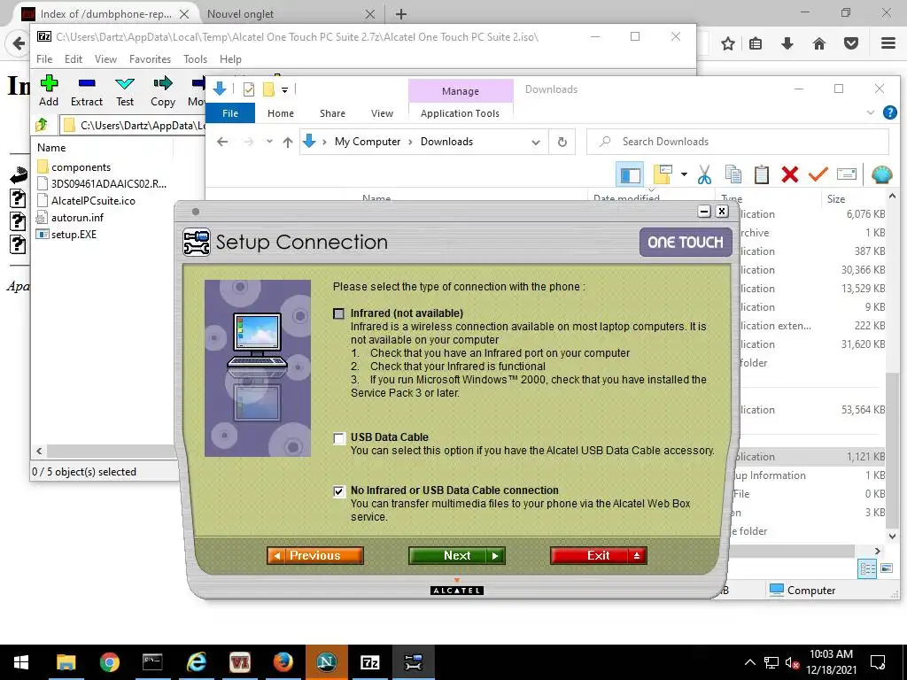Click 7-Zip up-folder icon beside address path
907x680 pixels.
42,125
